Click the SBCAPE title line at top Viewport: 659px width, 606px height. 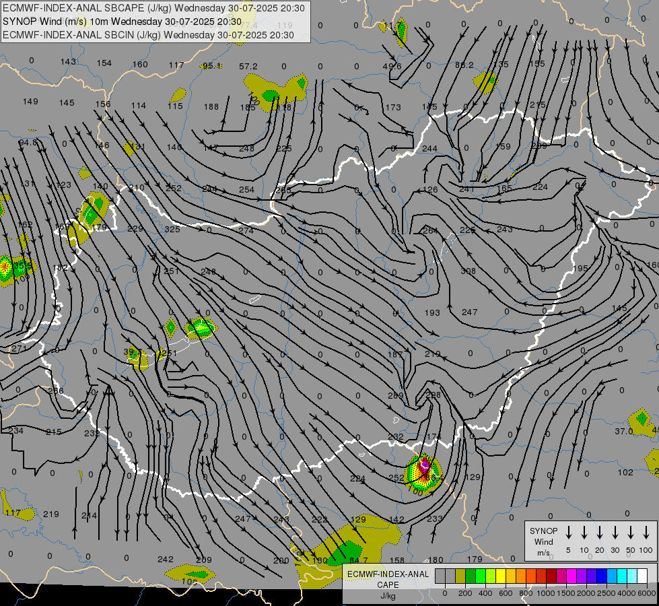point(153,8)
